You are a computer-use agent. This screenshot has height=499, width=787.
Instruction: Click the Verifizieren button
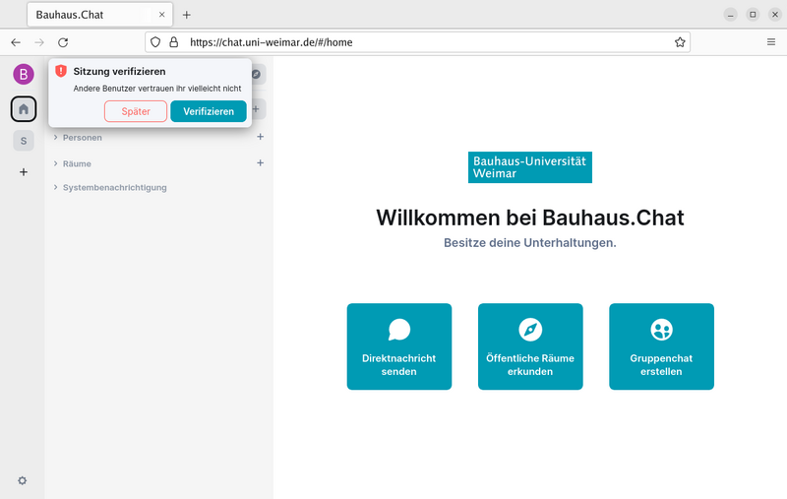click(209, 111)
